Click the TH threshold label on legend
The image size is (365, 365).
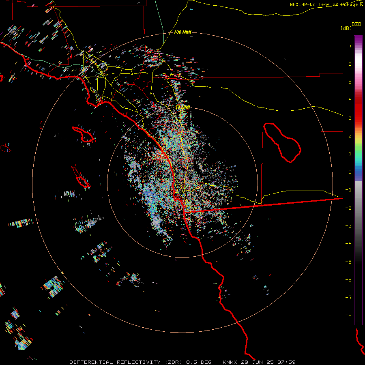click(348, 316)
